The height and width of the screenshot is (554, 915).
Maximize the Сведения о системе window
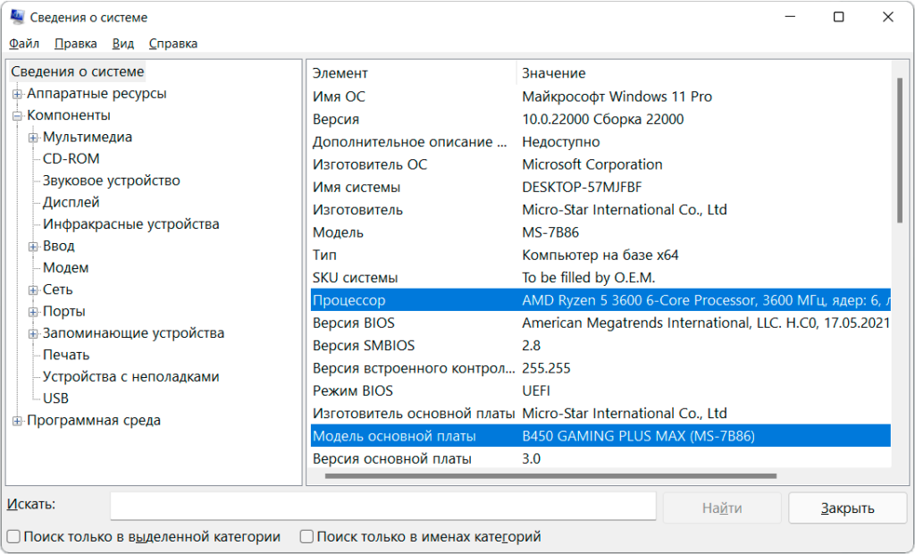tap(838, 17)
